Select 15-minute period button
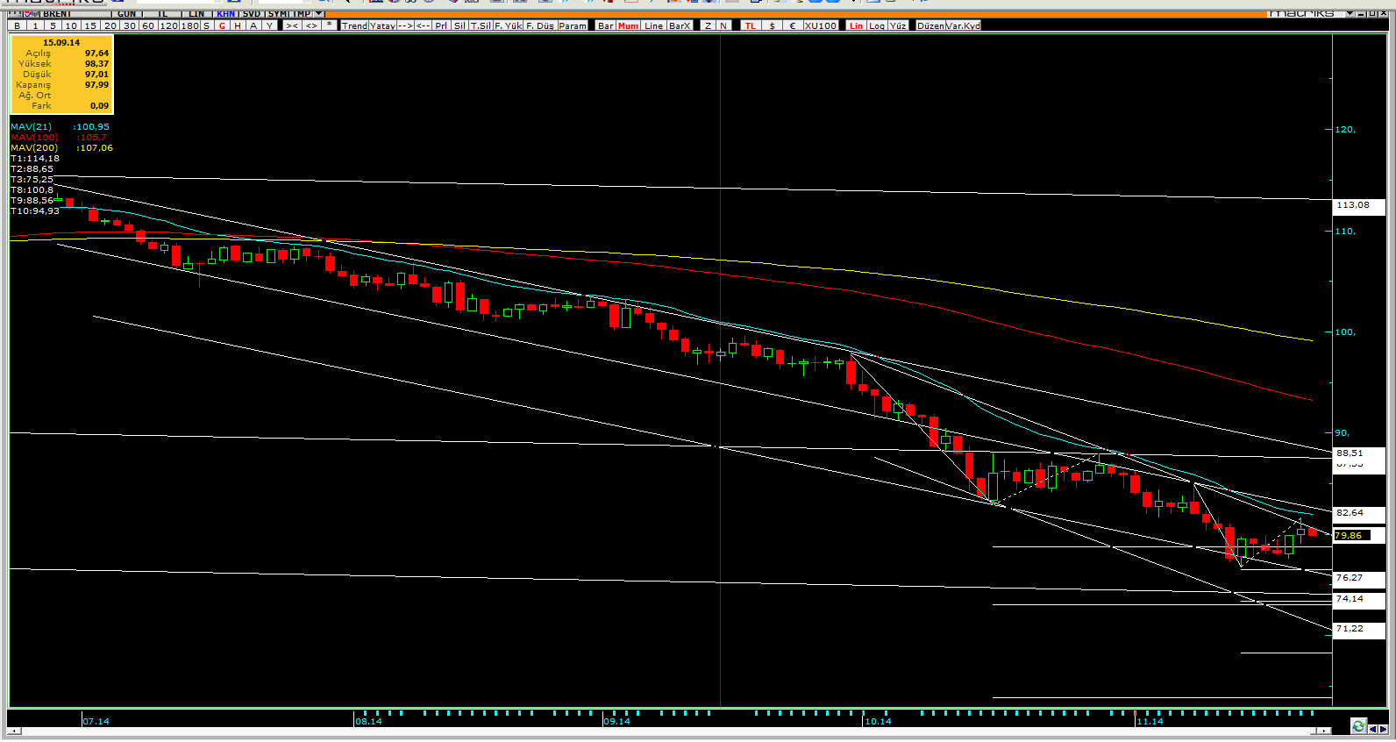Image resolution: width=1396 pixels, height=742 pixels. (x=90, y=25)
